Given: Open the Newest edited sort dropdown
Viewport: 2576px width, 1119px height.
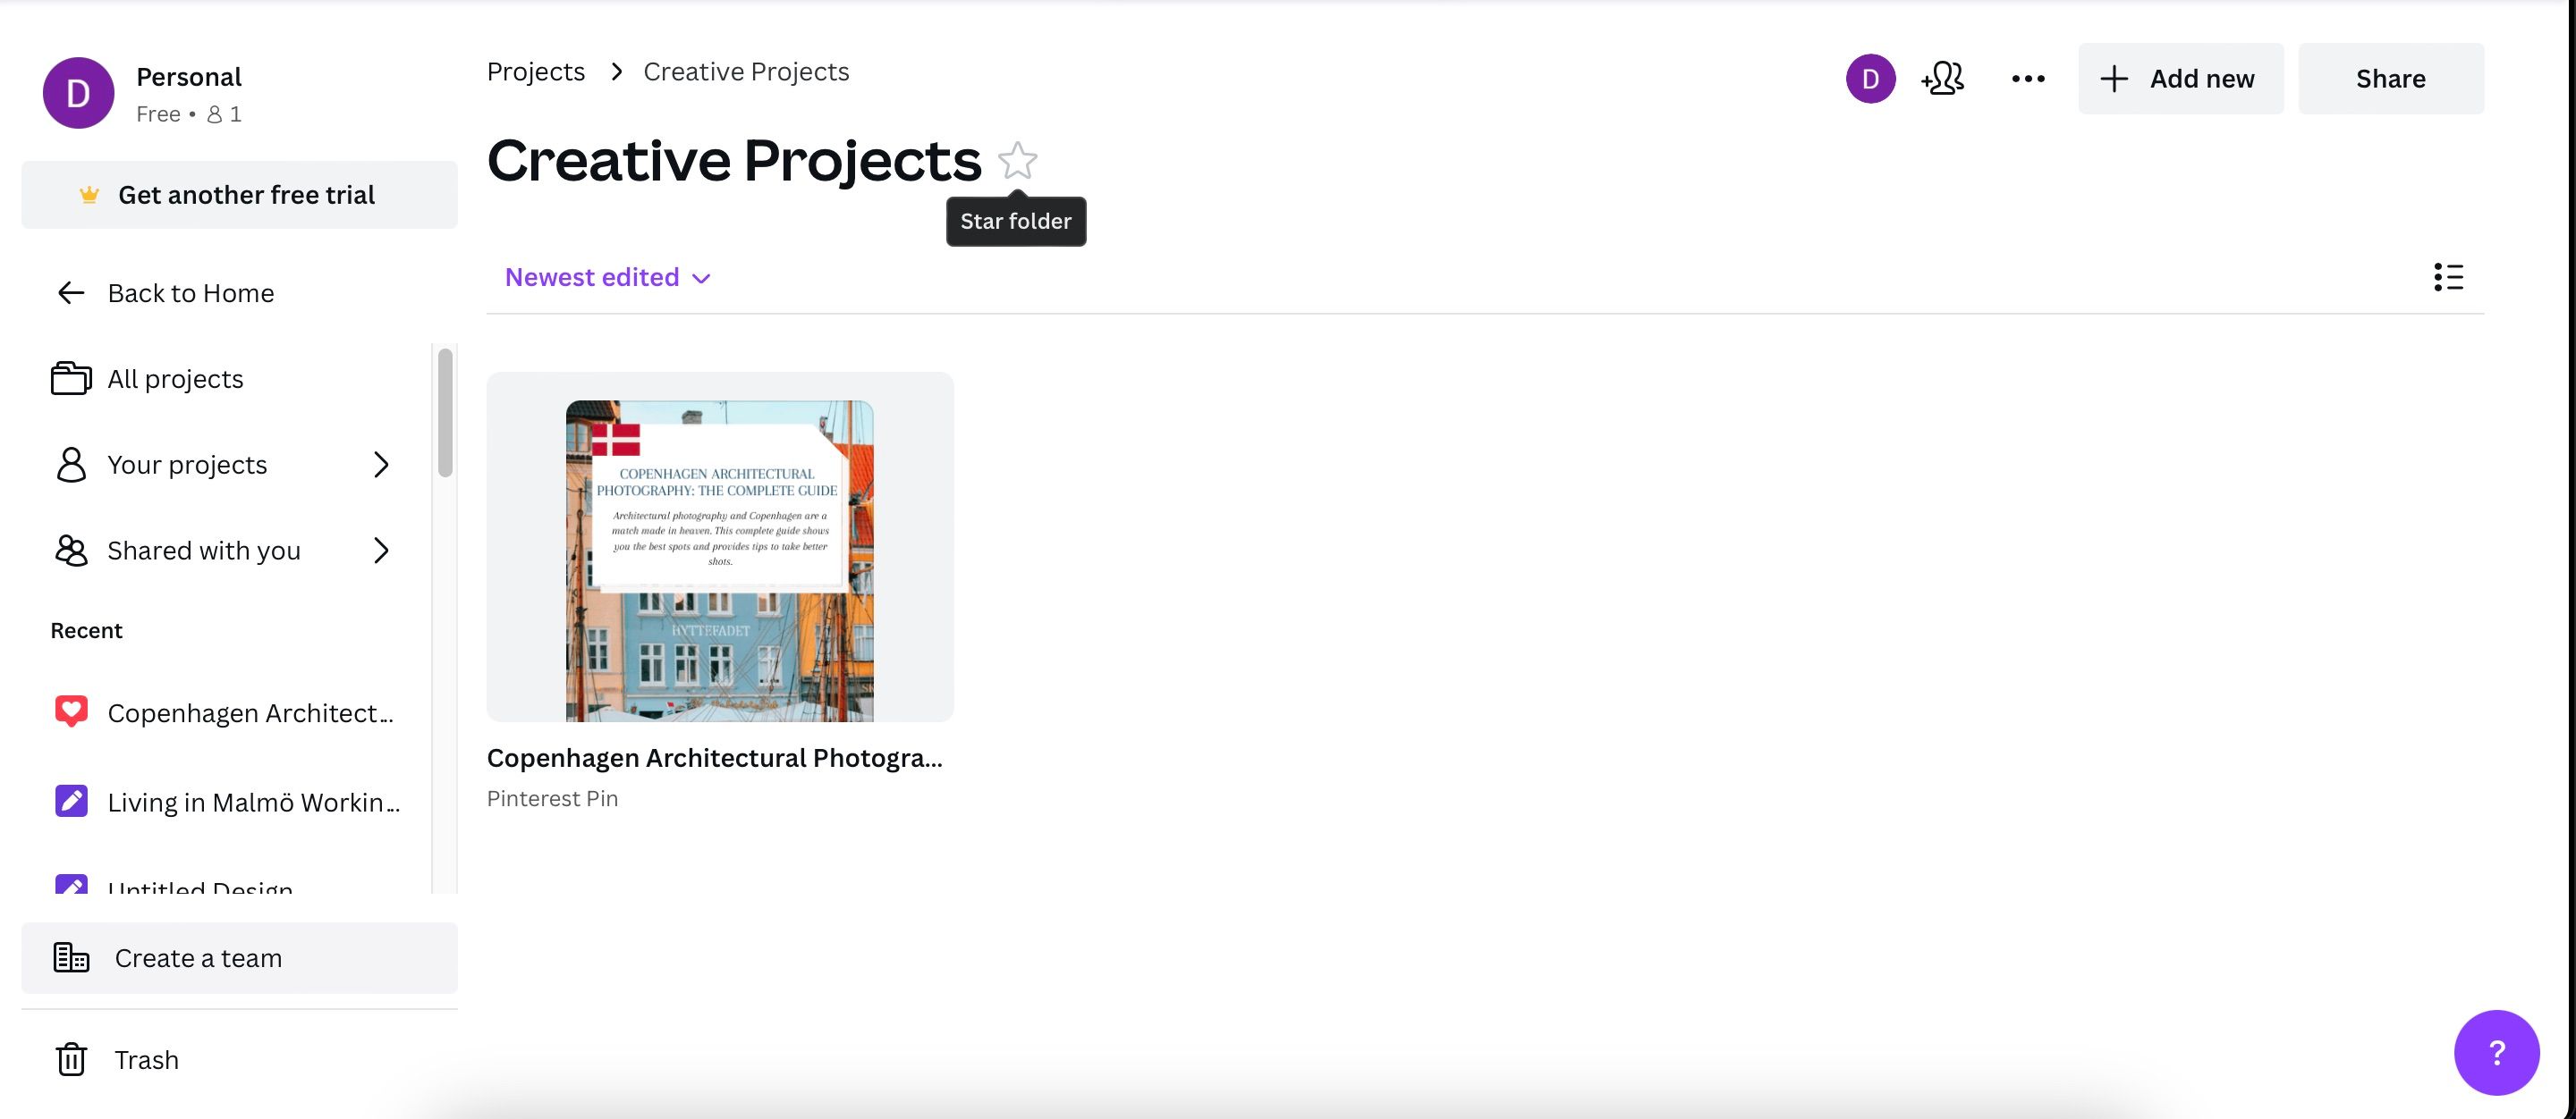Looking at the screenshot, I should coord(606,277).
